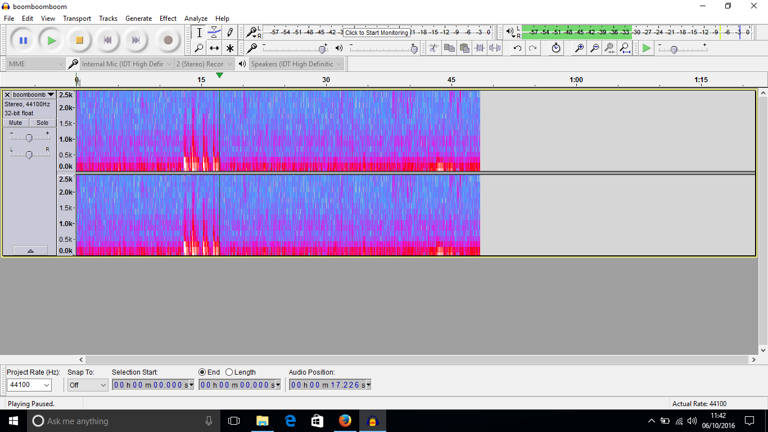Adjust the track pan L/R slider
This screenshot has height=432, width=768.
coord(29,154)
